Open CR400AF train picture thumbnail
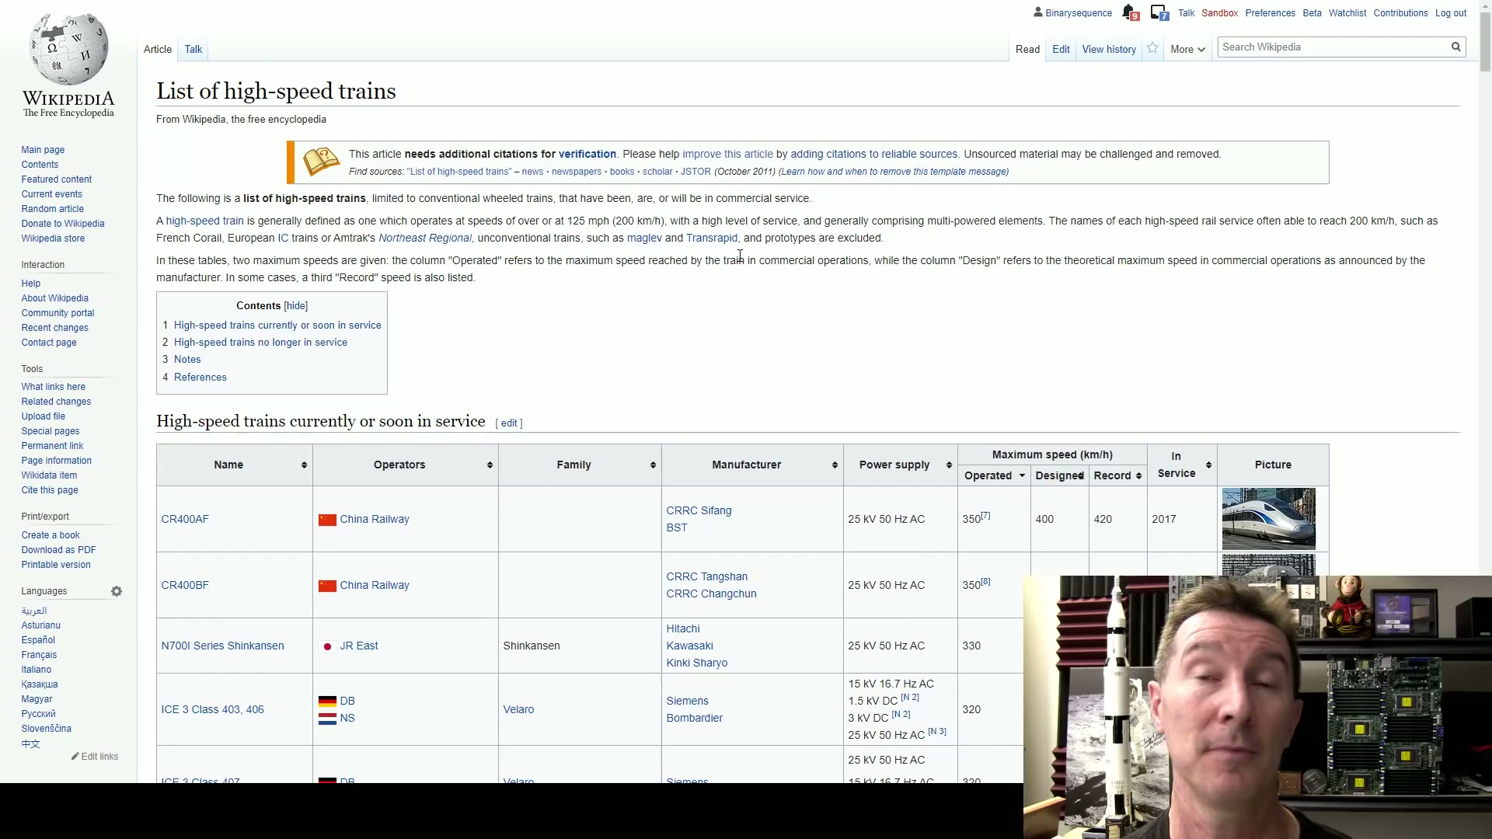This screenshot has width=1492, height=839. (1268, 519)
